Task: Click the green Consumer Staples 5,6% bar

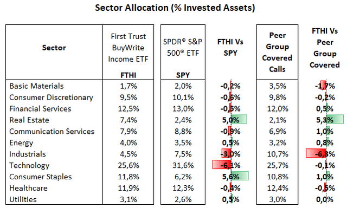Action: pos(240,176)
